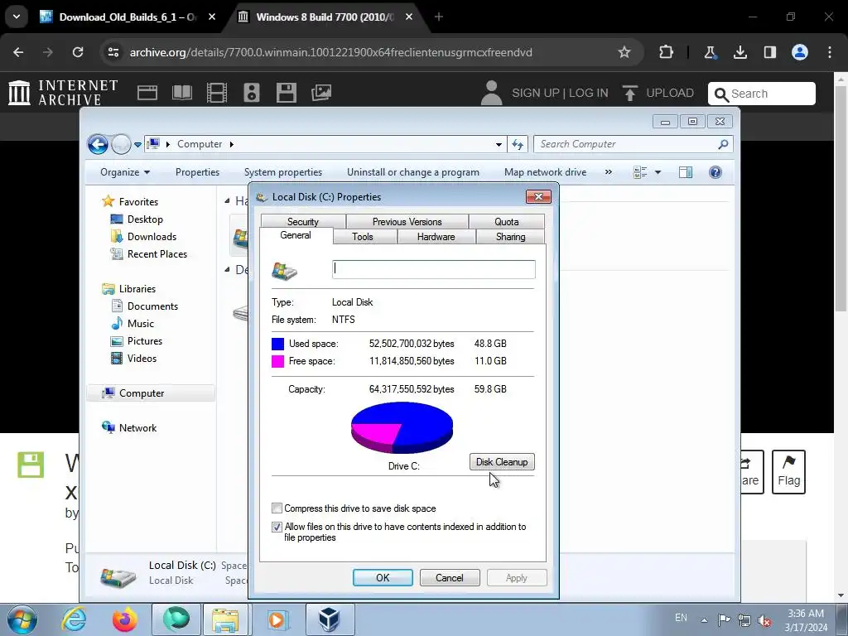848x636 pixels.
Task: Open Internet Archive audio speaker icon
Action: coord(252,93)
